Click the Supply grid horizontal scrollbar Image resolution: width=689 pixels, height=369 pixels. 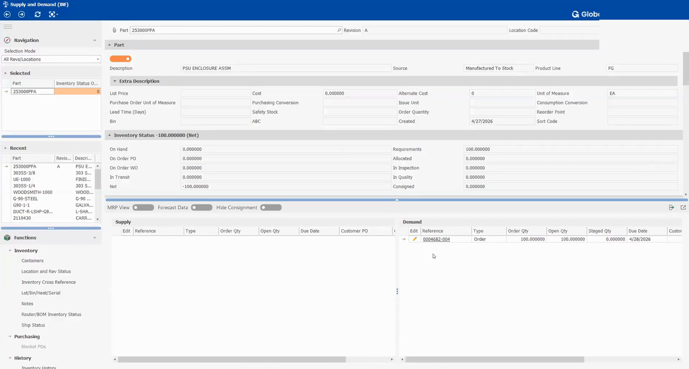click(x=231, y=359)
